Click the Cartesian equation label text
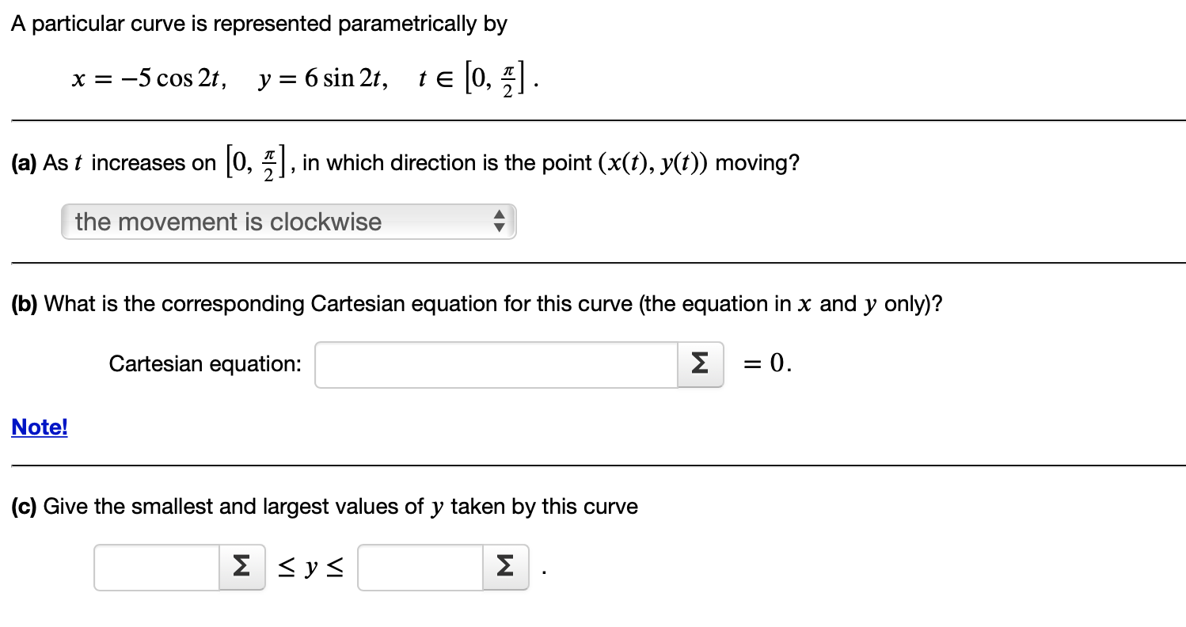Viewport: 1186px width, 627px height. [x=203, y=364]
